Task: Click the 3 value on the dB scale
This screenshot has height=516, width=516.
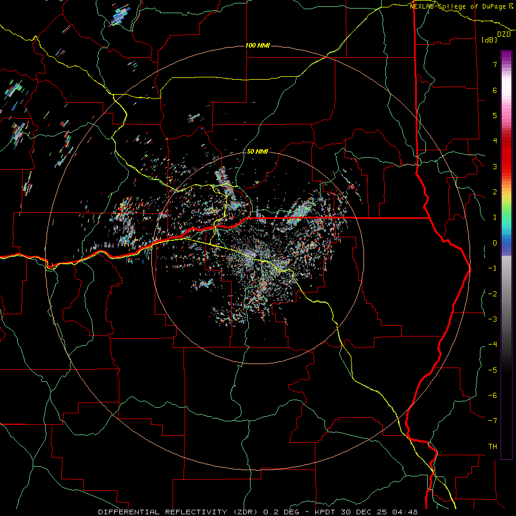Action: pyautogui.click(x=495, y=166)
